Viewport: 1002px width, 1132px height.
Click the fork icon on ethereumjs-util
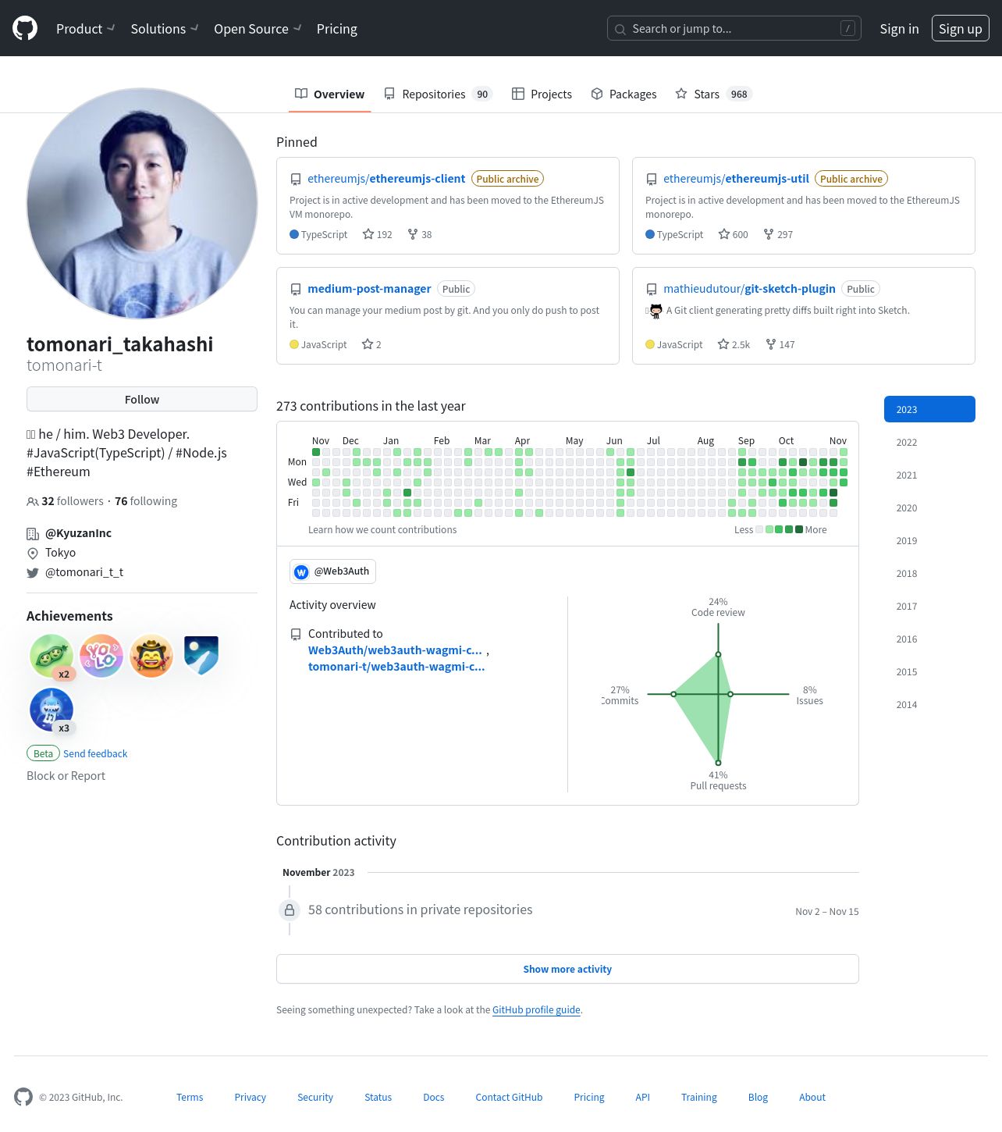tap(769, 234)
